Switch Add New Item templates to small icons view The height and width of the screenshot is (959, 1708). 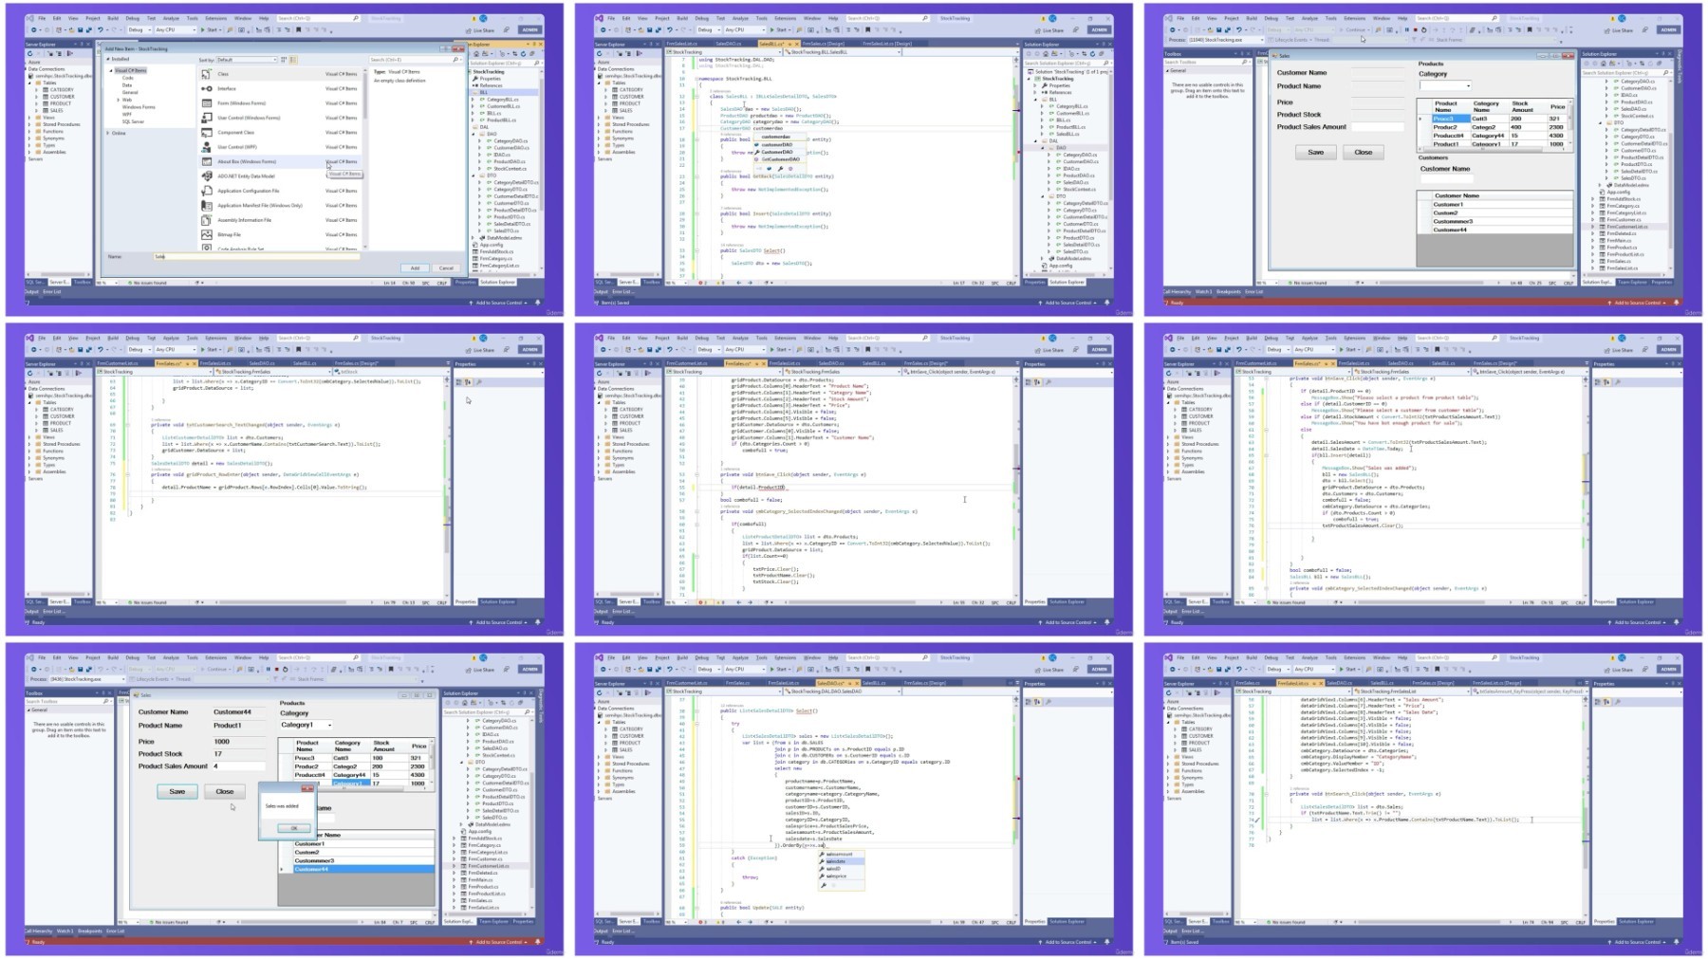pos(284,60)
